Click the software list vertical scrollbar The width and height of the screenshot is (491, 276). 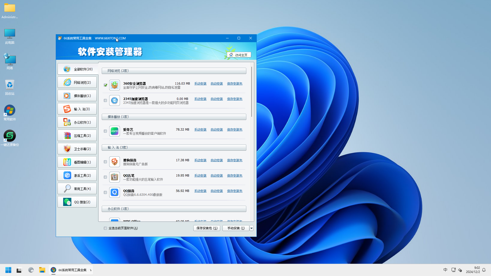pyautogui.click(x=252, y=92)
